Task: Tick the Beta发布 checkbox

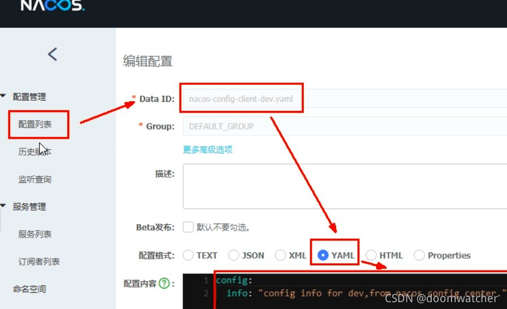Action: coord(188,227)
